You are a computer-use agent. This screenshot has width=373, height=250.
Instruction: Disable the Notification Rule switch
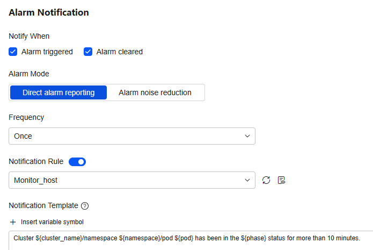(77, 162)
